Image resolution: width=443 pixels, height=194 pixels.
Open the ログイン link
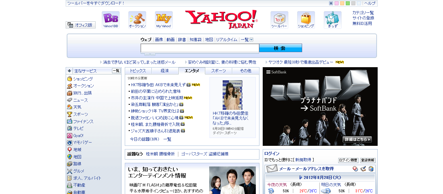point(272,153)
